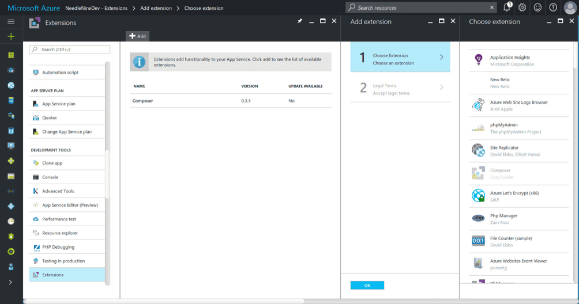Image resolution: width=579 pixels, height=304 pixels.
Task: Open PHP Debugging item
Action: 67,247
